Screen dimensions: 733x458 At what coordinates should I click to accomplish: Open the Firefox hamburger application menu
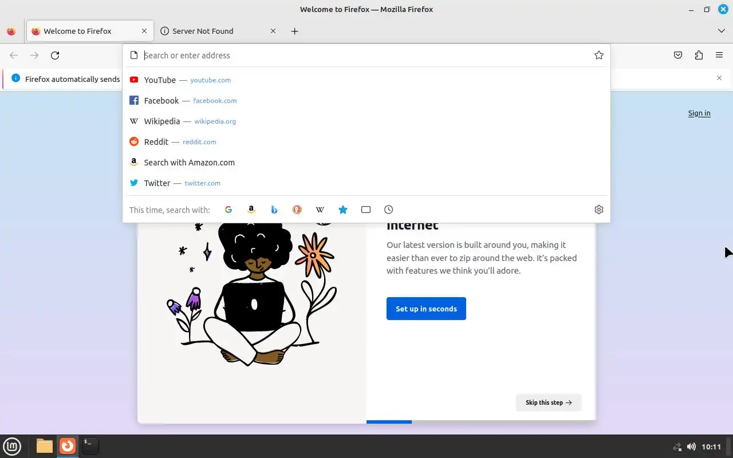click(719, 55)
